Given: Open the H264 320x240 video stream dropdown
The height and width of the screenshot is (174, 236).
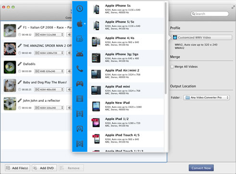Looking at the screenshot, I should coord(49,108).
